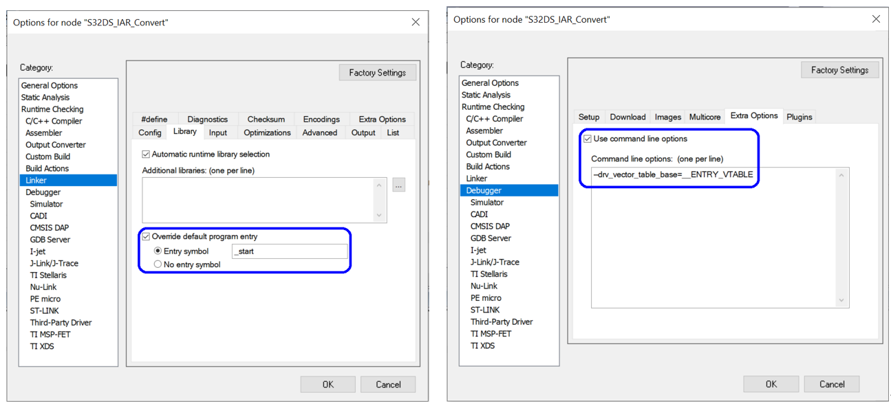Open the Optimizations tab
891x408 pixels.
tap(267, 133)
